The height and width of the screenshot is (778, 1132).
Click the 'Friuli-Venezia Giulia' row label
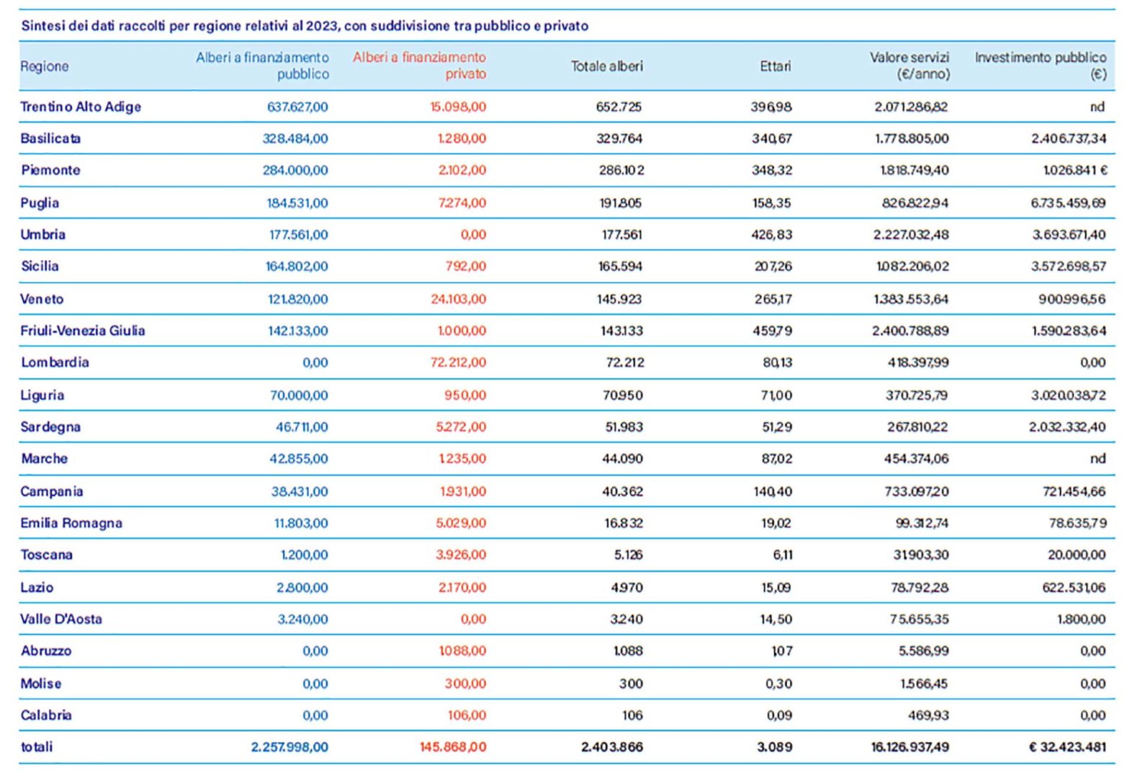(83, 331)
